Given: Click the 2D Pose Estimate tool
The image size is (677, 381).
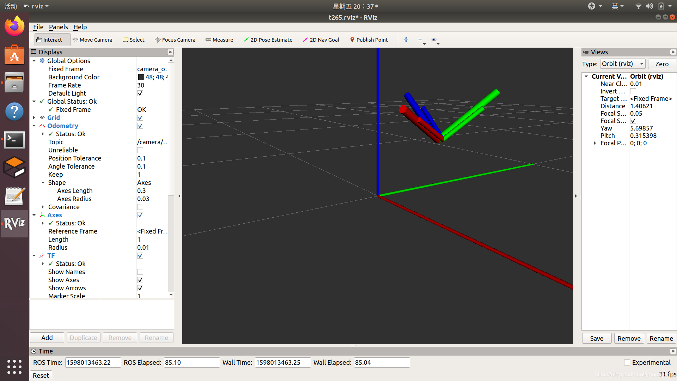Looking at the screenshot, I should (x=267, y=40).
